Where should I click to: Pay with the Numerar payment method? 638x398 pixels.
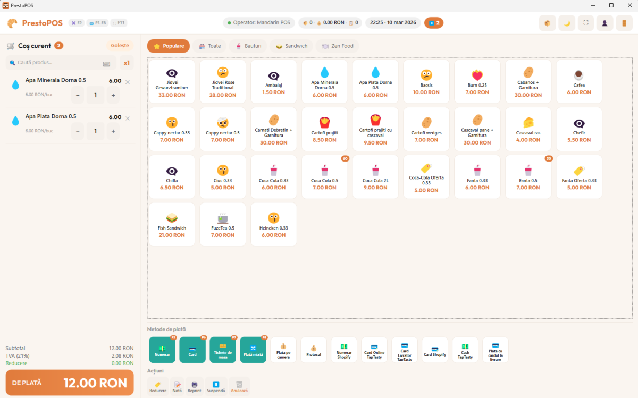pos(162,350)
